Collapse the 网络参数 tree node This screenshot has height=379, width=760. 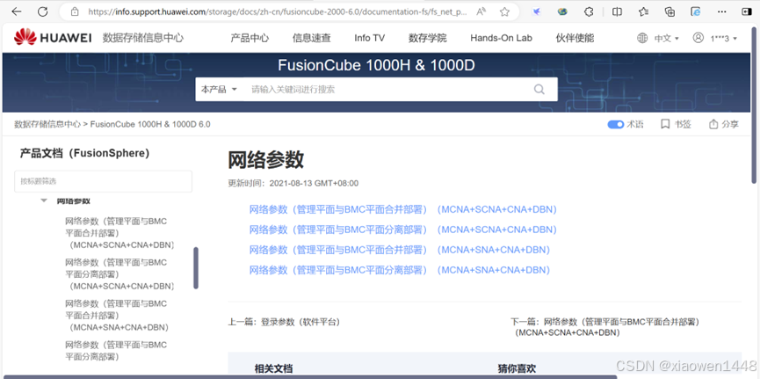44,200
